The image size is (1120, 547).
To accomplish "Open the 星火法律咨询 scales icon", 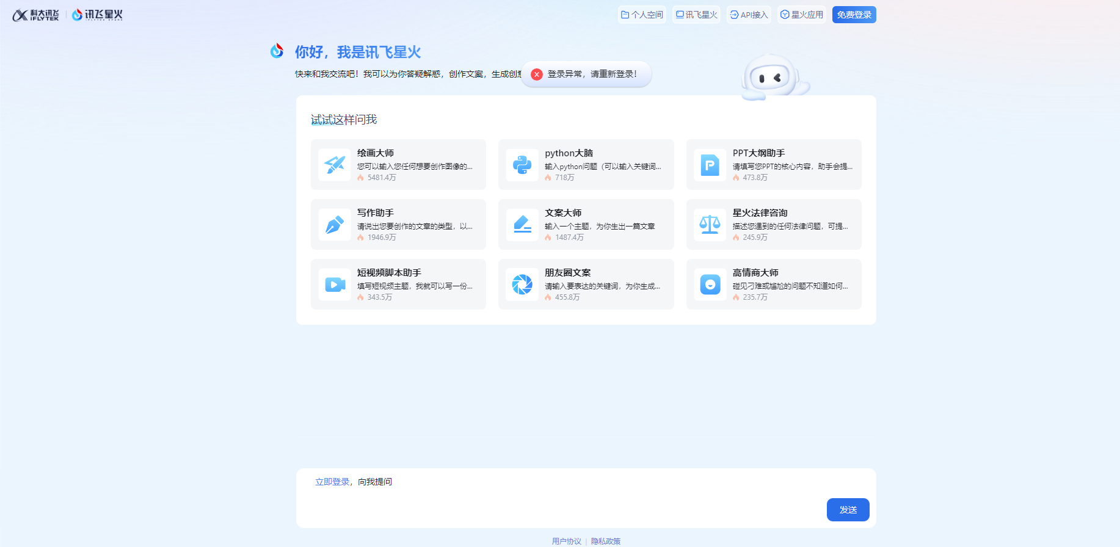I will pyautogui.click(x=710, y=225).
